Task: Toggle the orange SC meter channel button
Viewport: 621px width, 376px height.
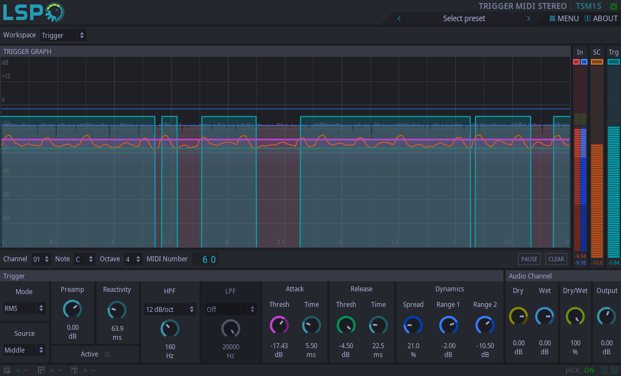Action: click(x=596, y=62)
